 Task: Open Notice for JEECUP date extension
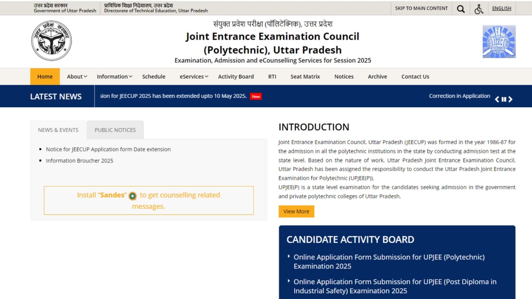click(108, 149)
